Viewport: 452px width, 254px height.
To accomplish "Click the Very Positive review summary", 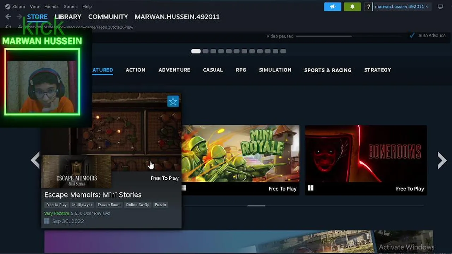I will 56,213.
